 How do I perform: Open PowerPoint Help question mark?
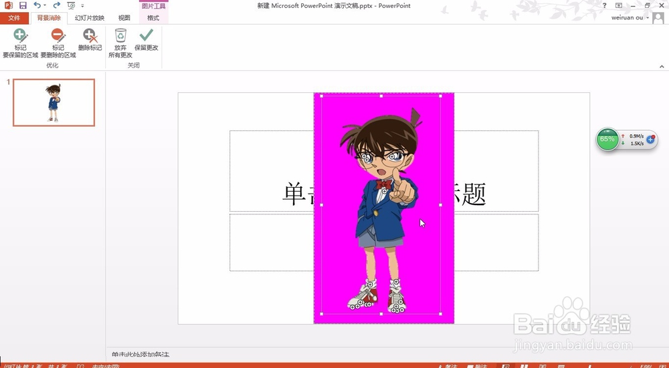605,5
